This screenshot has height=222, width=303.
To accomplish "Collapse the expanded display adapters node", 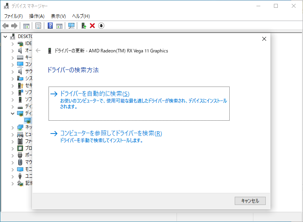I will [x=13, y=113].
